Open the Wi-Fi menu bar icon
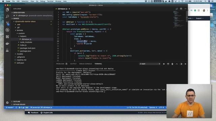Image resolution: width=216 pixels, height=121 pixels. pos(183,1)
